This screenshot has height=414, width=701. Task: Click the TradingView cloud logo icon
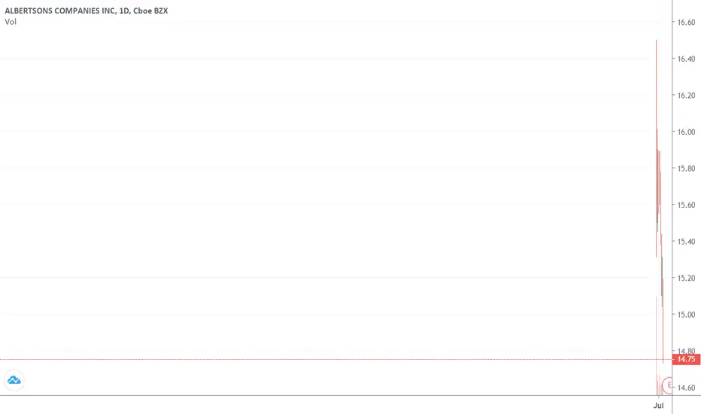click(x=14, y=380)
